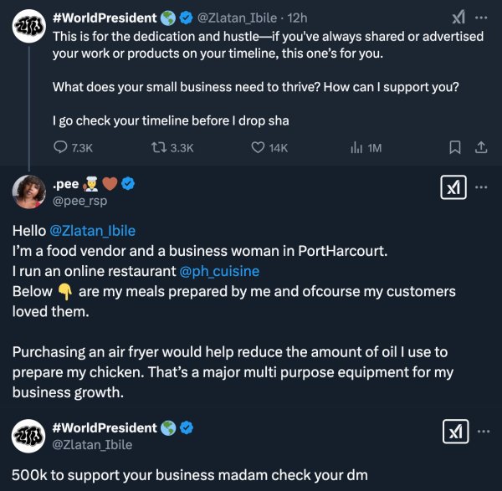The height and width of the screenshot is (491, 502).
Task: Click Grok icon on .pee reply
Action: point(453,187)
